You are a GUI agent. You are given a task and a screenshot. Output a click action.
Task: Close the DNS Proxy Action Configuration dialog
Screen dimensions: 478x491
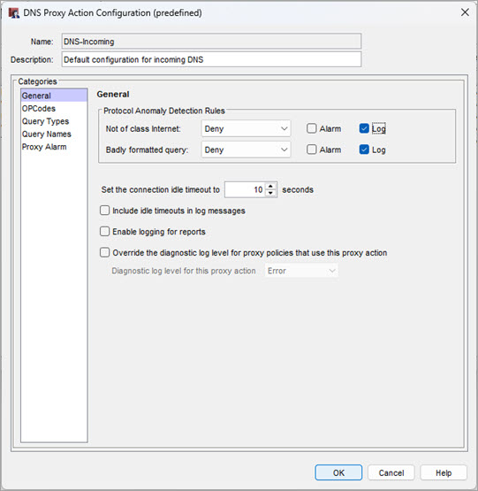[465, 12]
